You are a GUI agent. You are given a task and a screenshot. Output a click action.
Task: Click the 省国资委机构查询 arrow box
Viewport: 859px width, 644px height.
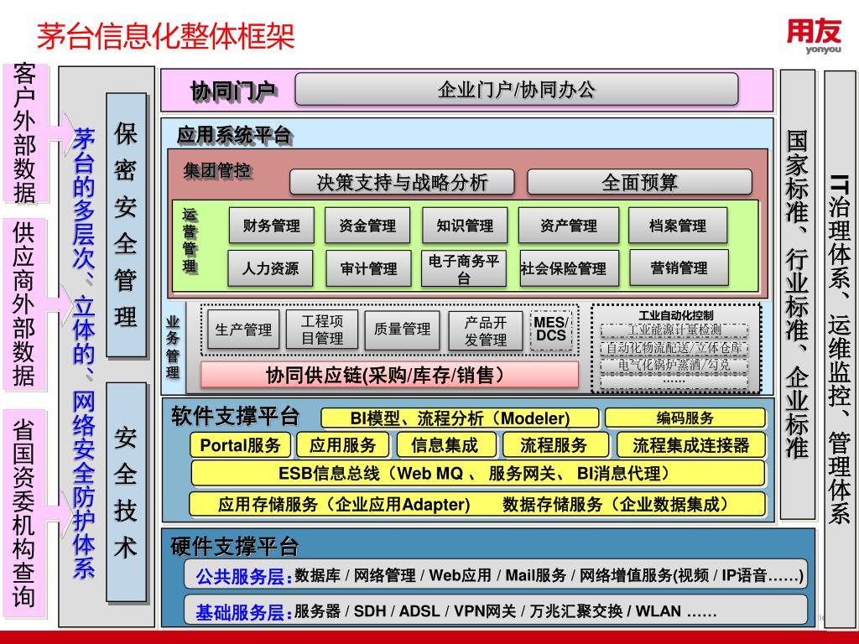(x=24, y=513)
